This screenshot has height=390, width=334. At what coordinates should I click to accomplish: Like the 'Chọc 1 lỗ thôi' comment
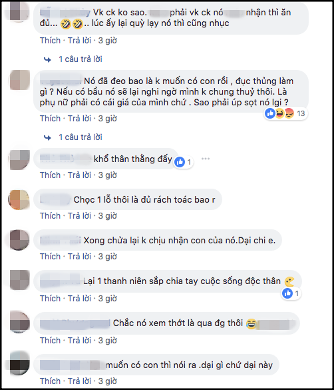[x=50, y=216]
